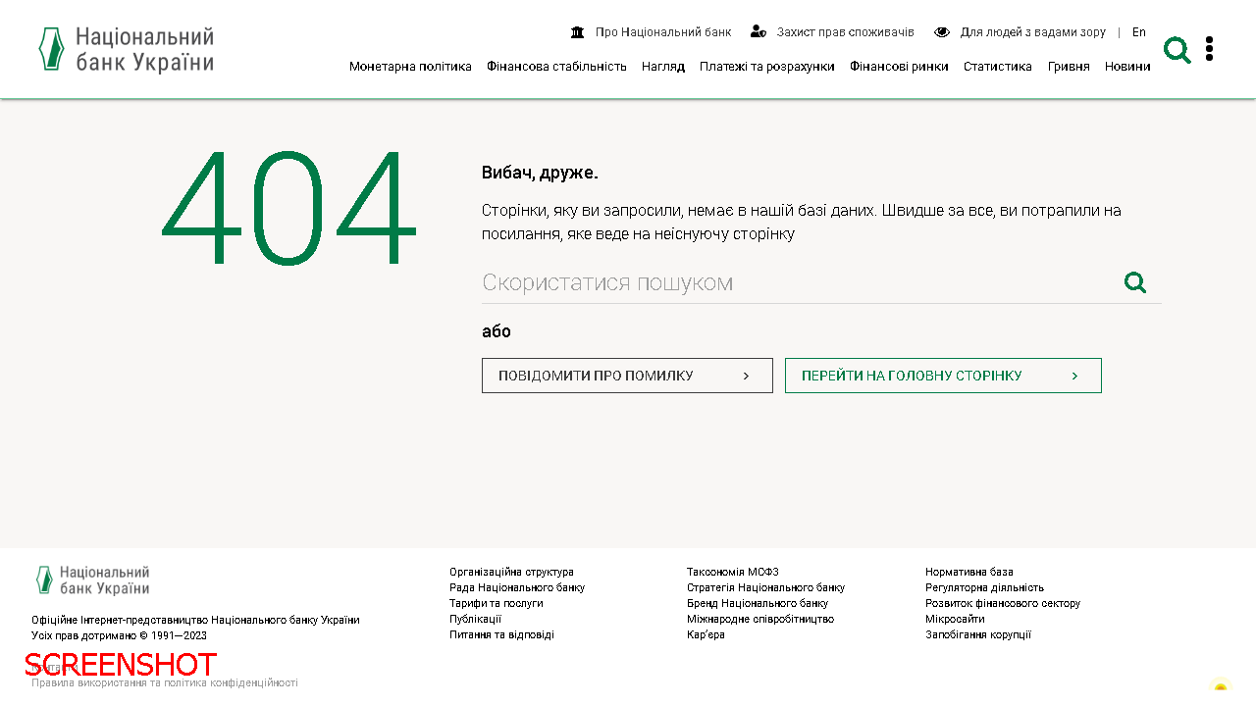This screenshot has width=1256, height=706.
Task: Open Кар'єра footer link
Action: (706, 634)
